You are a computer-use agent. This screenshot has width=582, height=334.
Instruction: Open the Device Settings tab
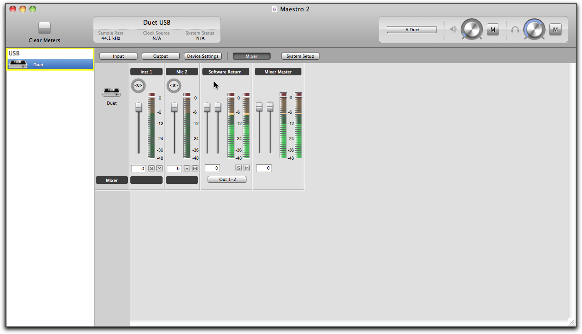(x=203, y=56)
